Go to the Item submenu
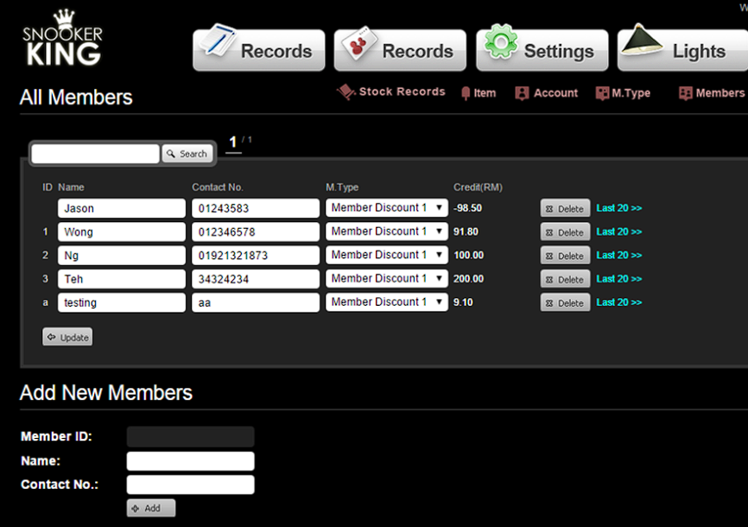The height and width of the screenshot is (527, 748). point(479,93)
